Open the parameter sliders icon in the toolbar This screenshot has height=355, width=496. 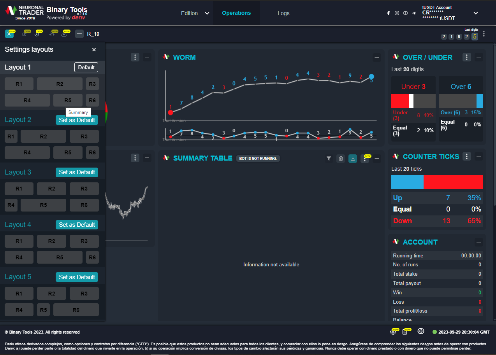[x=52, y=34]
